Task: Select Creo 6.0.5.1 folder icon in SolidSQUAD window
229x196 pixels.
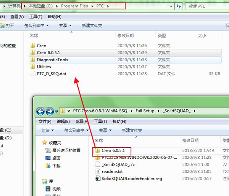Action: point(97,150)
